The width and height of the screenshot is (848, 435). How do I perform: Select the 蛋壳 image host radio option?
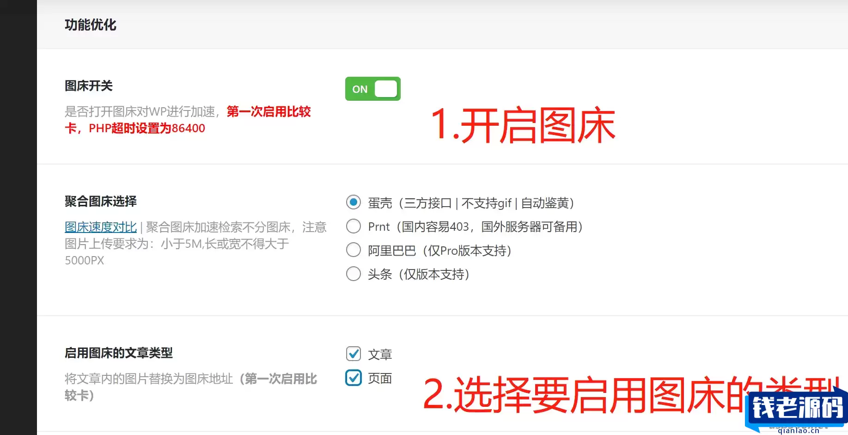354,202
